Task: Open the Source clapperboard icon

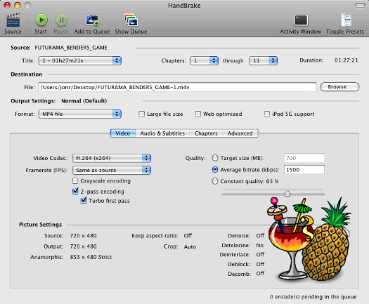Action: tap(13, 20)
